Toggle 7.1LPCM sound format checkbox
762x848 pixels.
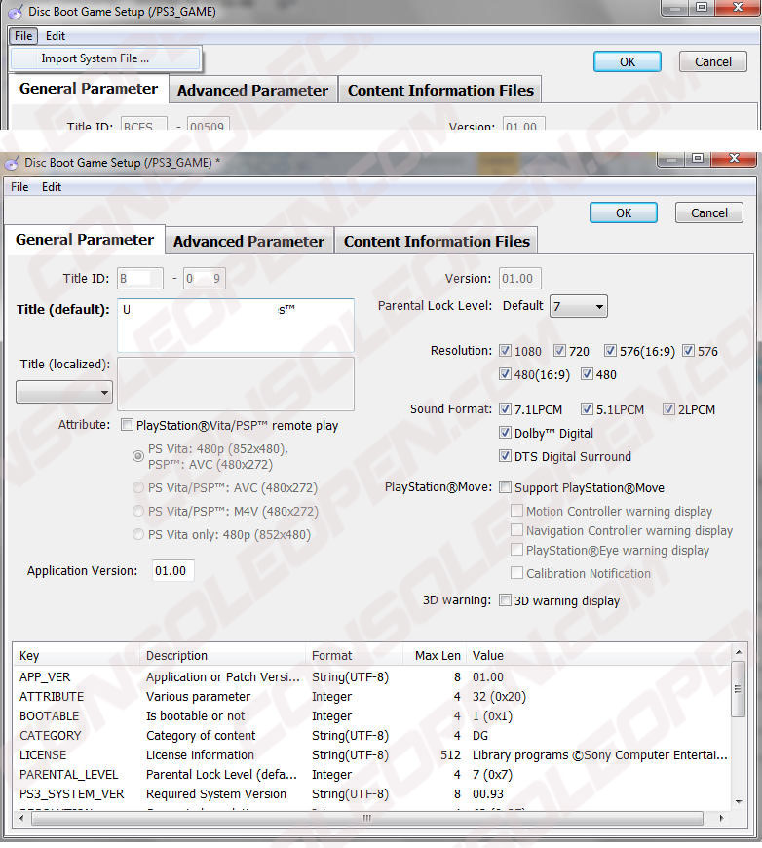click(505, 408)
